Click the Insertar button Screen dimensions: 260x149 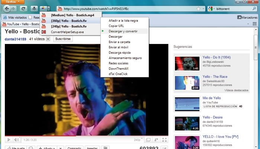92,148
